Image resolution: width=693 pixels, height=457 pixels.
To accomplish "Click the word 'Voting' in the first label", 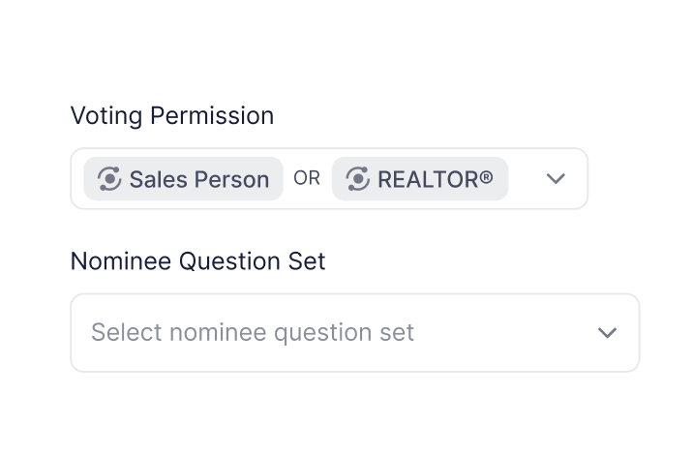I will (103, 116).
